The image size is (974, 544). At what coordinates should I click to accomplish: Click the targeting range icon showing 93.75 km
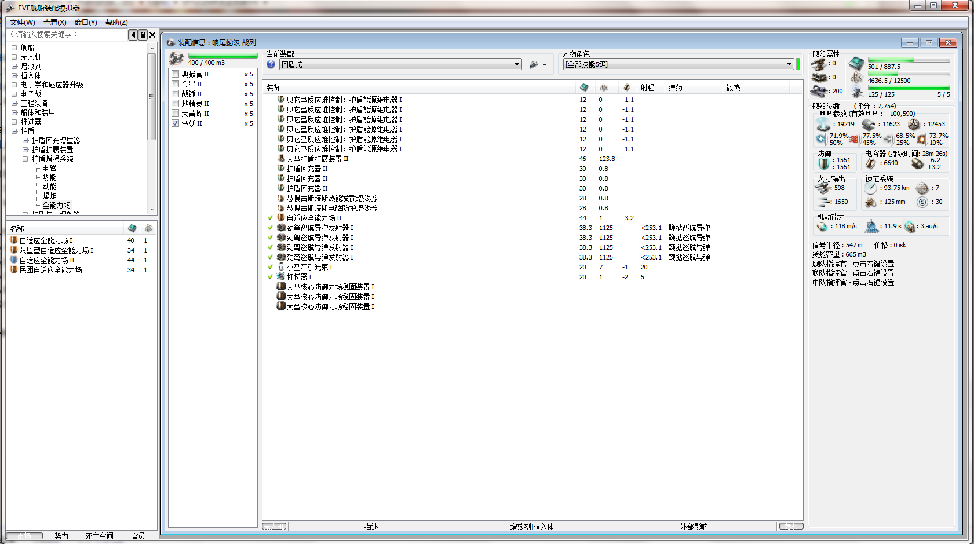point(870,188)
